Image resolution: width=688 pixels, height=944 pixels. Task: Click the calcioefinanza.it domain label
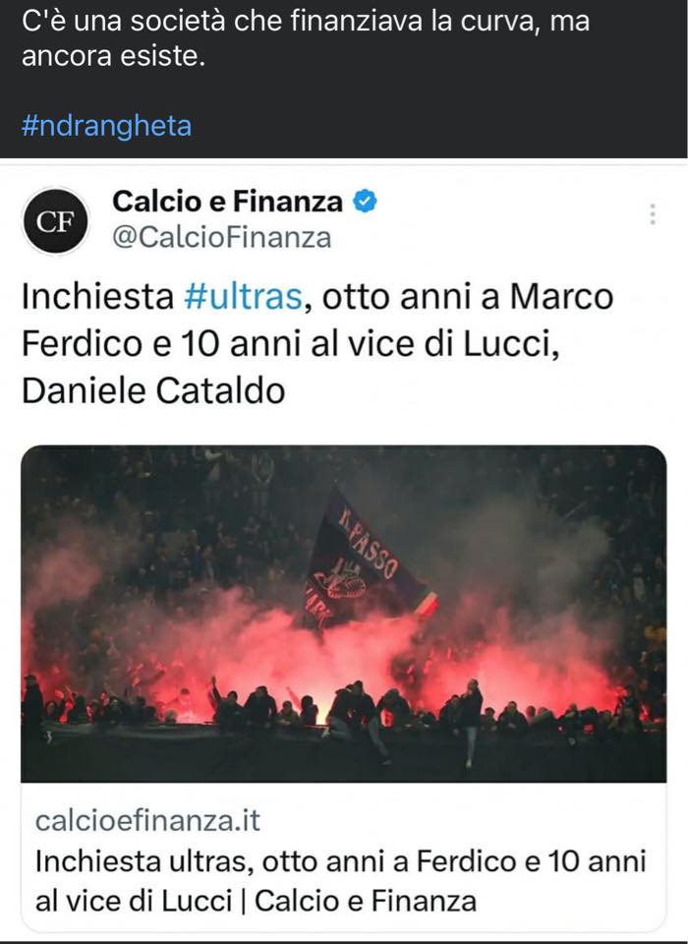click(147, 820)
